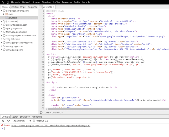The image size is (169, 137).
Task: Enable the Preserve log checkbox
Action: point(34,121)
